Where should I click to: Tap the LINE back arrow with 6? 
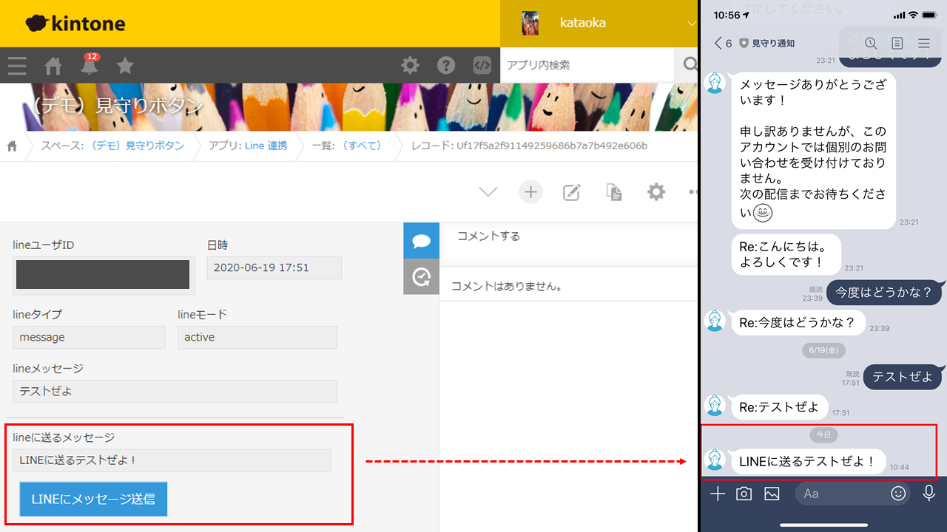pos(723,44)
